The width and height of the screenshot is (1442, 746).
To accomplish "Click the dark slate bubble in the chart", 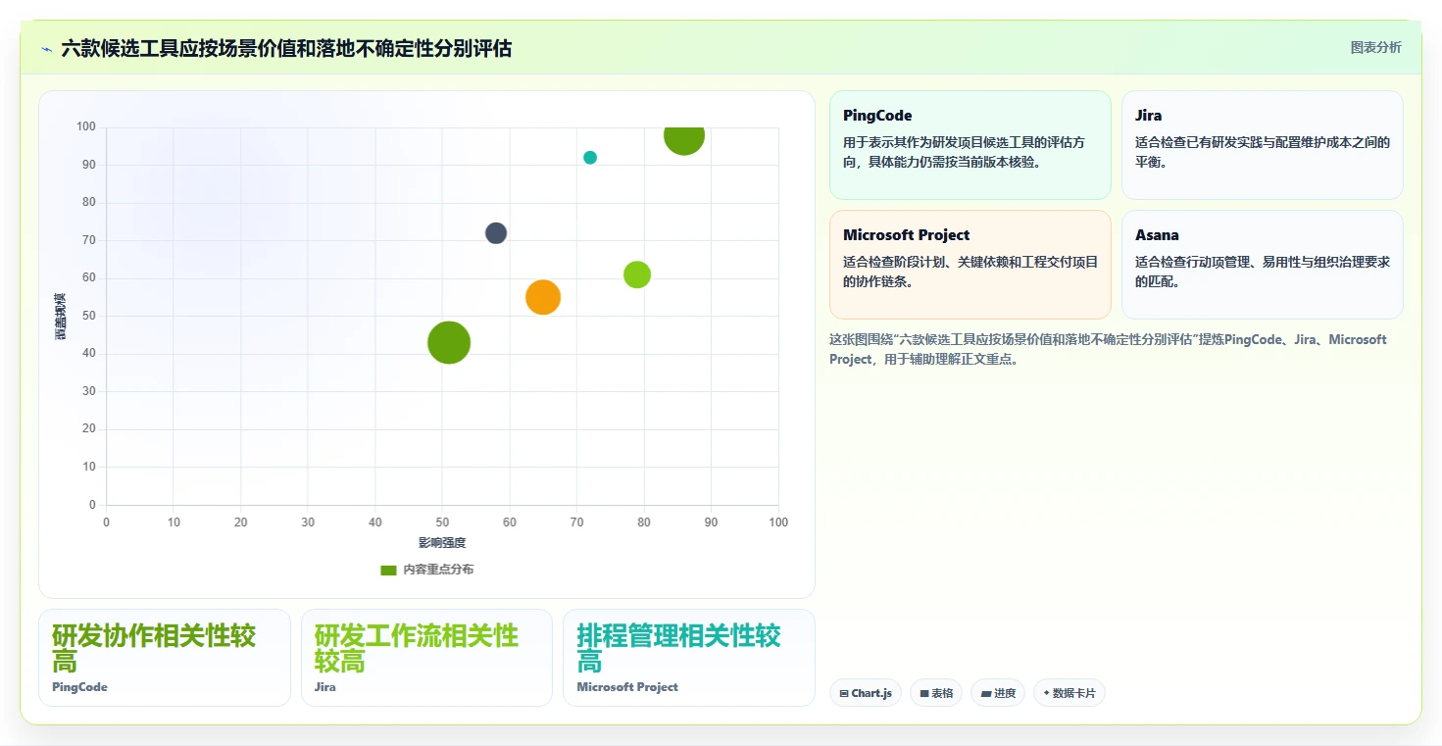I will click(x=496, y=233).
